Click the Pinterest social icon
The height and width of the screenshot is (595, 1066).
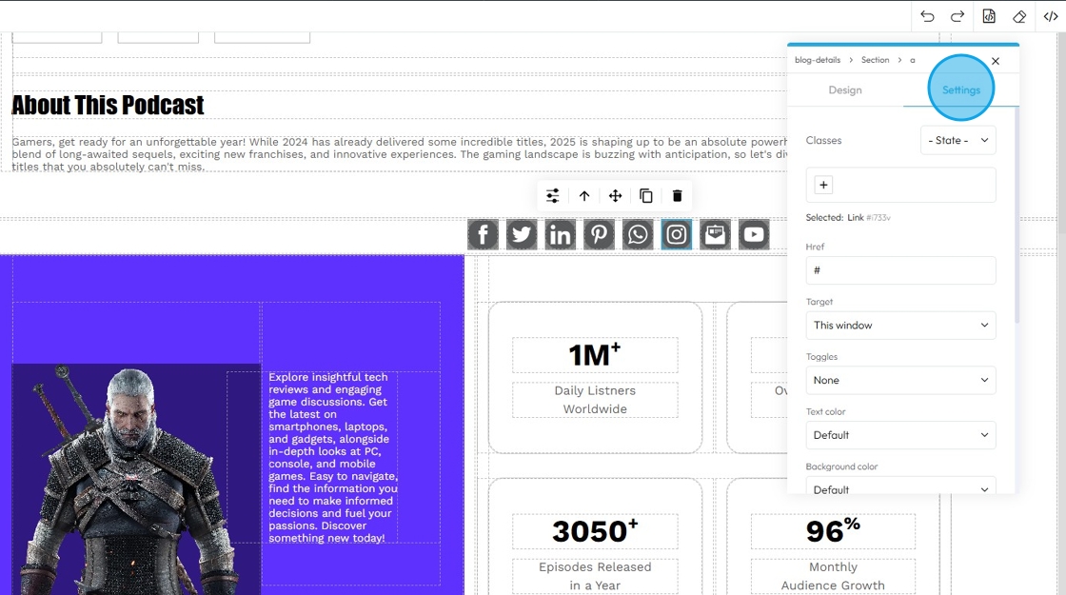tap(599, 234)
